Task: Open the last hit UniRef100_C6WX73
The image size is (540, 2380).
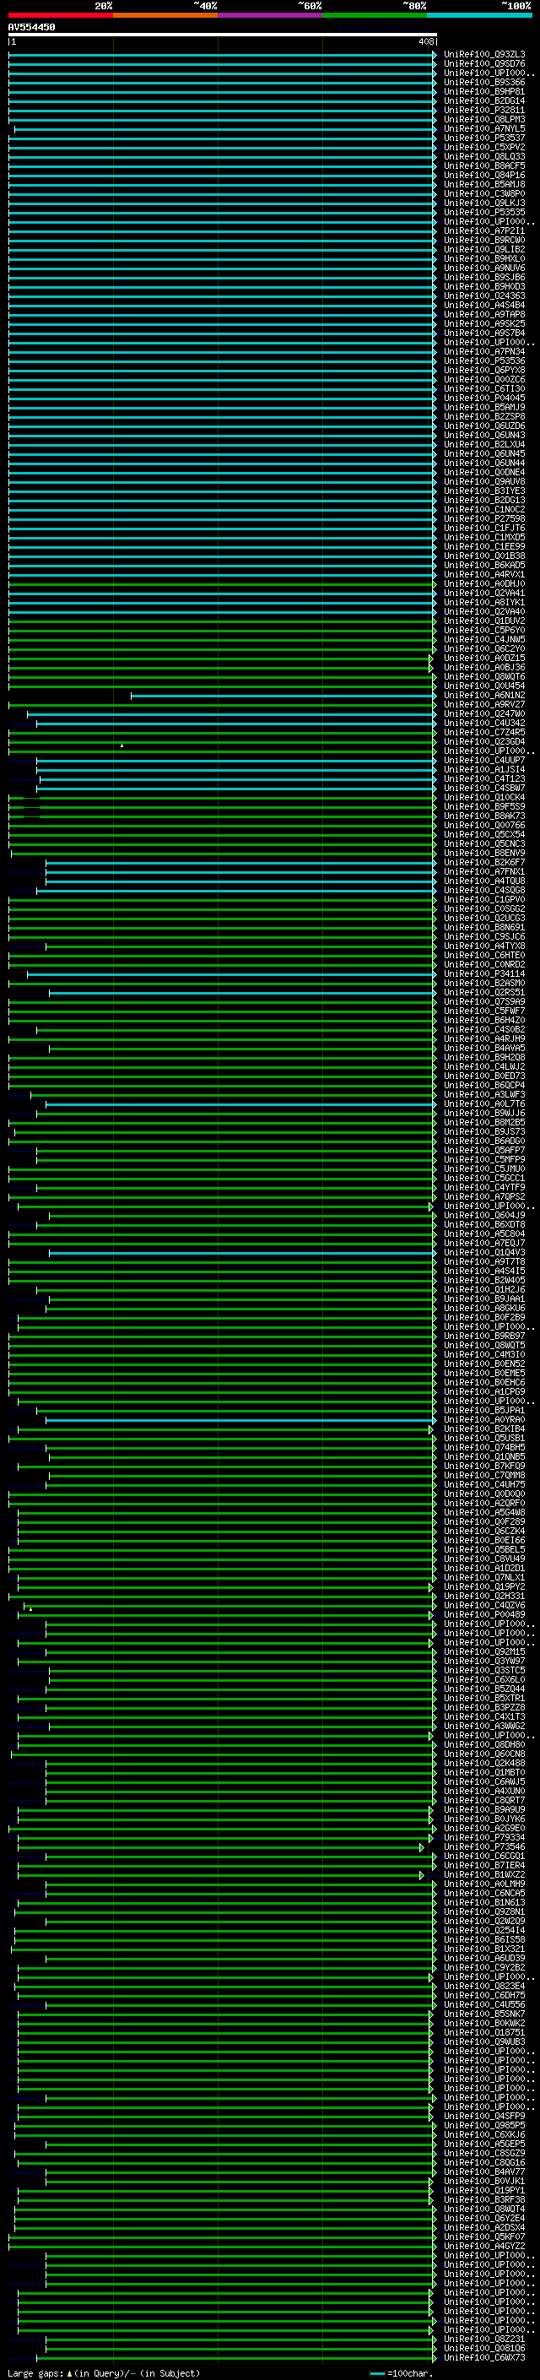Action: click(x=483, y=2357)
